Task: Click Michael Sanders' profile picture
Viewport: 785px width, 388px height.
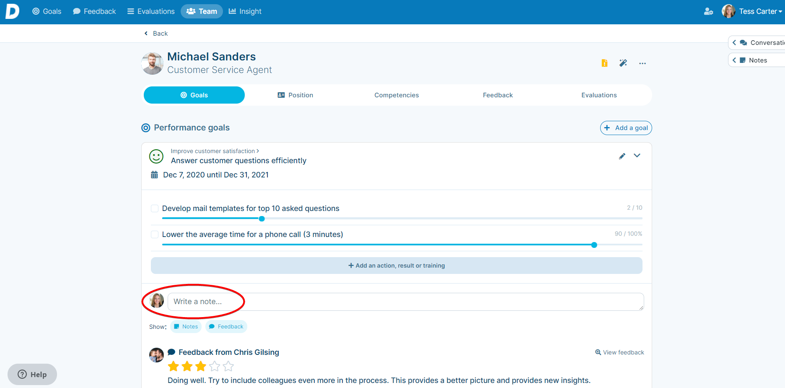Action: coord(153,63)
